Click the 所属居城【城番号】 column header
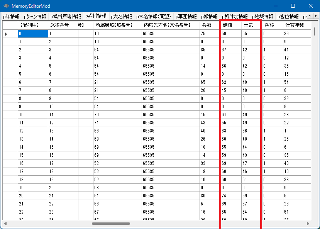Viewport: 320px width, 229px height. click(114, 25)
